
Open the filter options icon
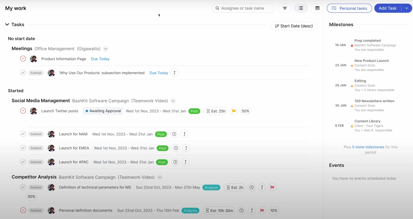pos(285,8)
